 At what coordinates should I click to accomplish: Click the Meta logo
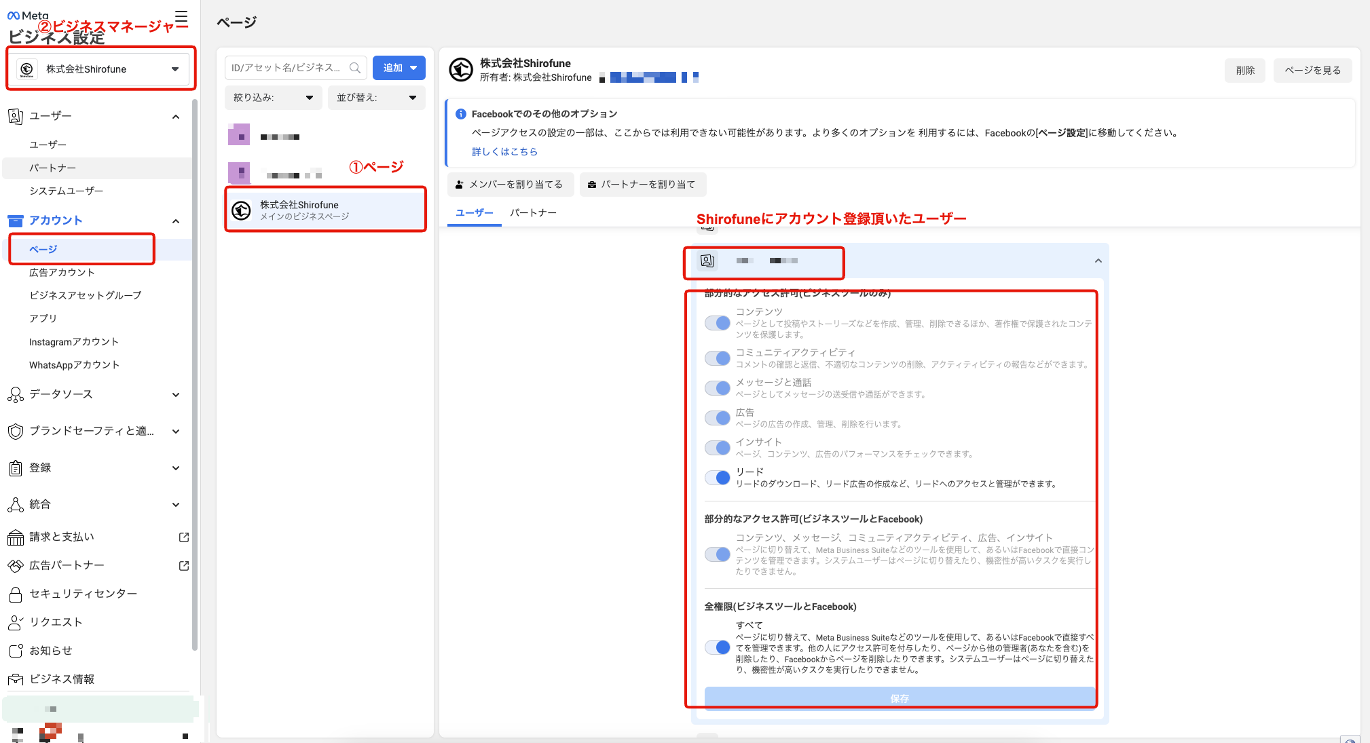(28, 16)
